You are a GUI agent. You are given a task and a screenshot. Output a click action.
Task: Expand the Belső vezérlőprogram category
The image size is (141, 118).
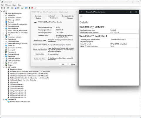[4, 13]
